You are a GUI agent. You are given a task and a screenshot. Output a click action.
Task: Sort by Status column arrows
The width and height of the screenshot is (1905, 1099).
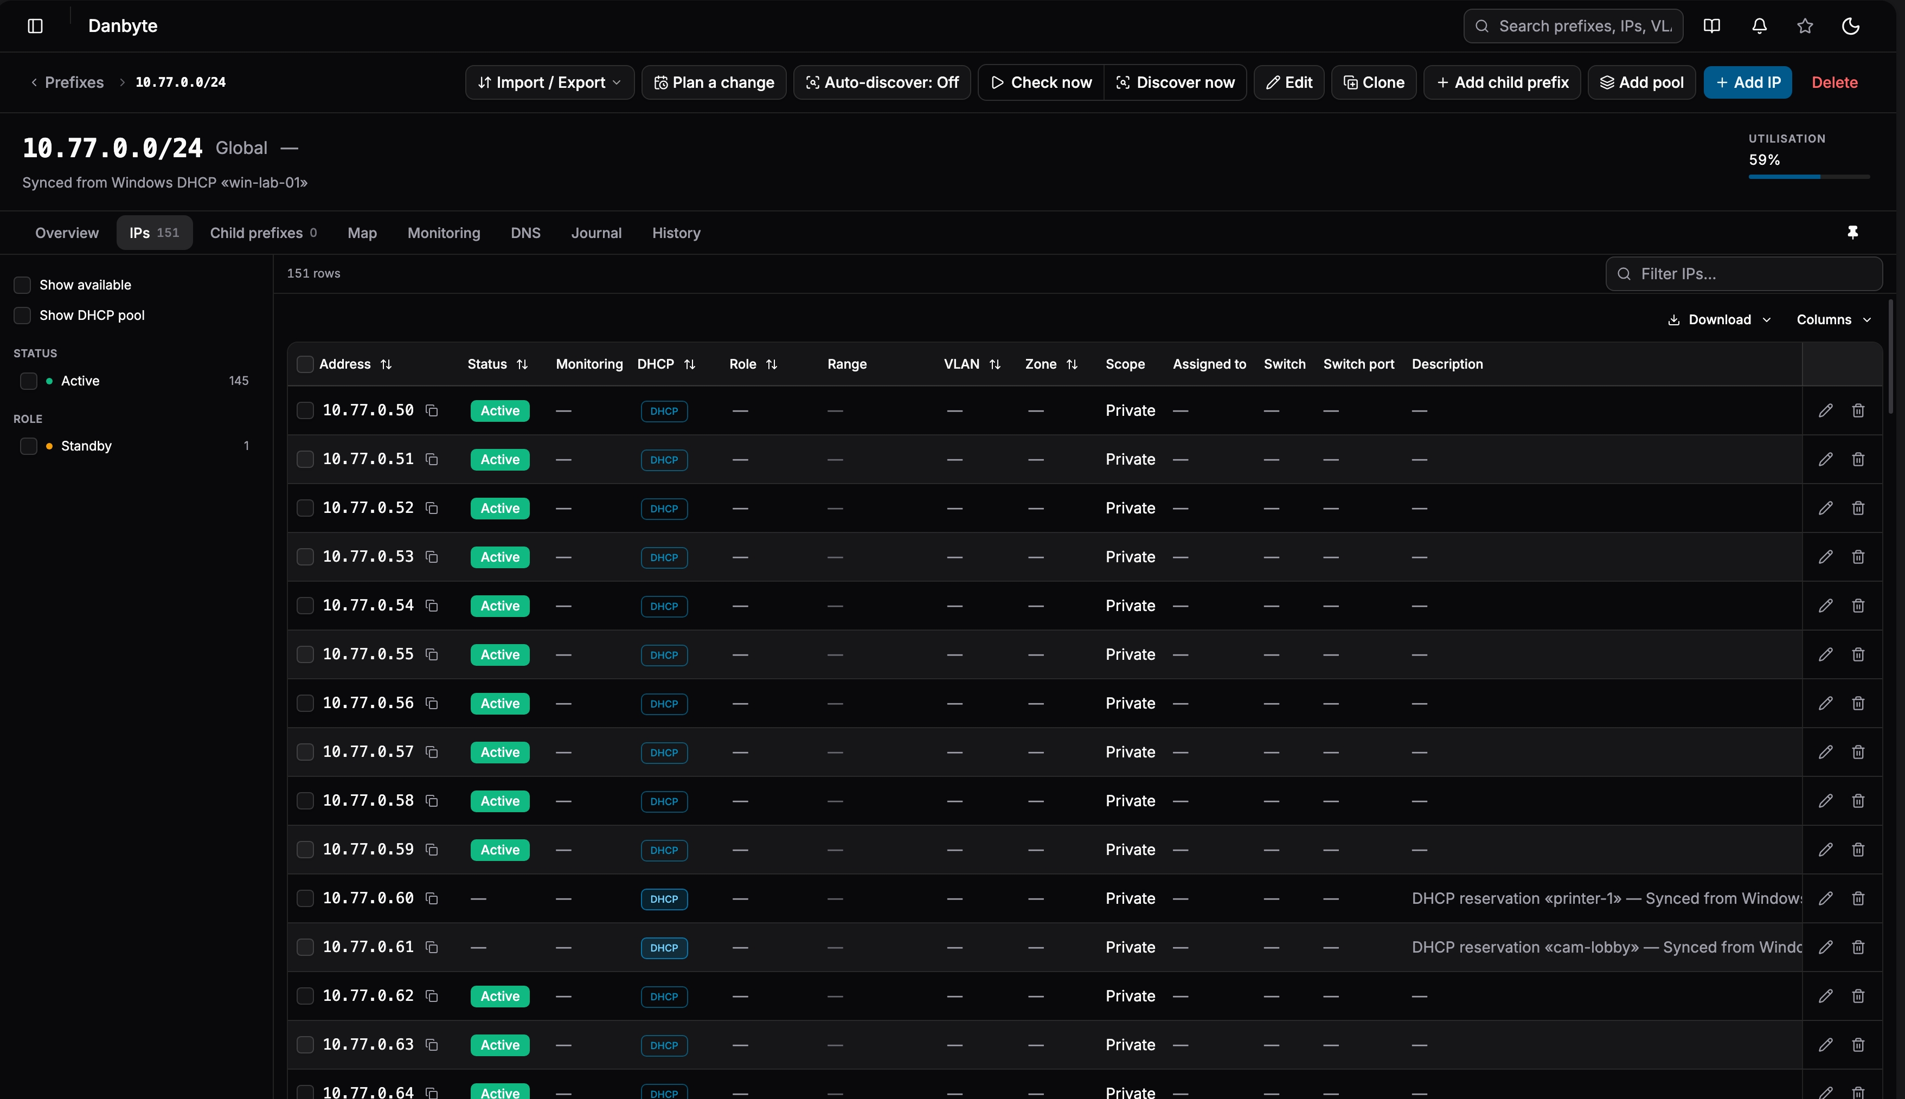(x=522, y=364)
